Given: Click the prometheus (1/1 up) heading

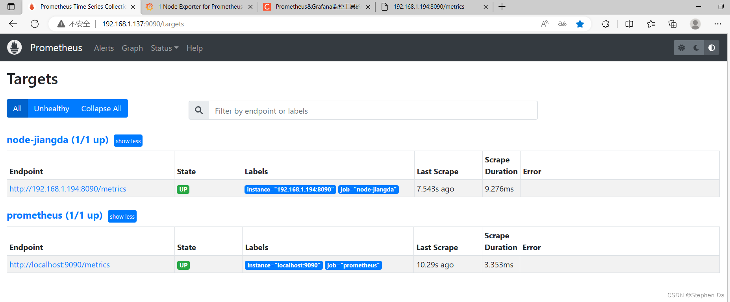Looking at the screenshot, I should 55,215.
